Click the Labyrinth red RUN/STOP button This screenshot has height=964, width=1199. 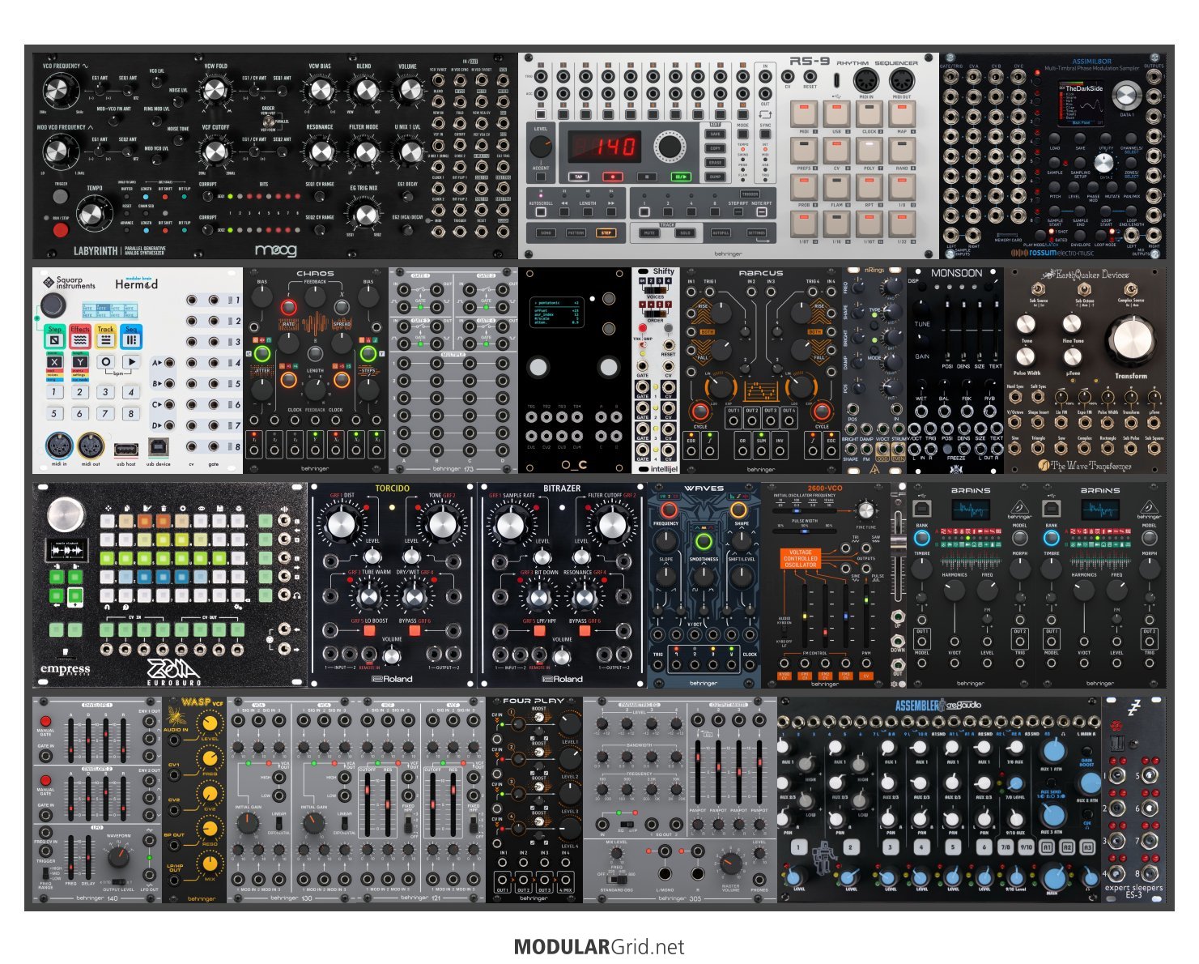click(61, 230)
